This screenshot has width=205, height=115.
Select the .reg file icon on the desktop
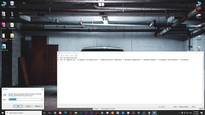4,47
